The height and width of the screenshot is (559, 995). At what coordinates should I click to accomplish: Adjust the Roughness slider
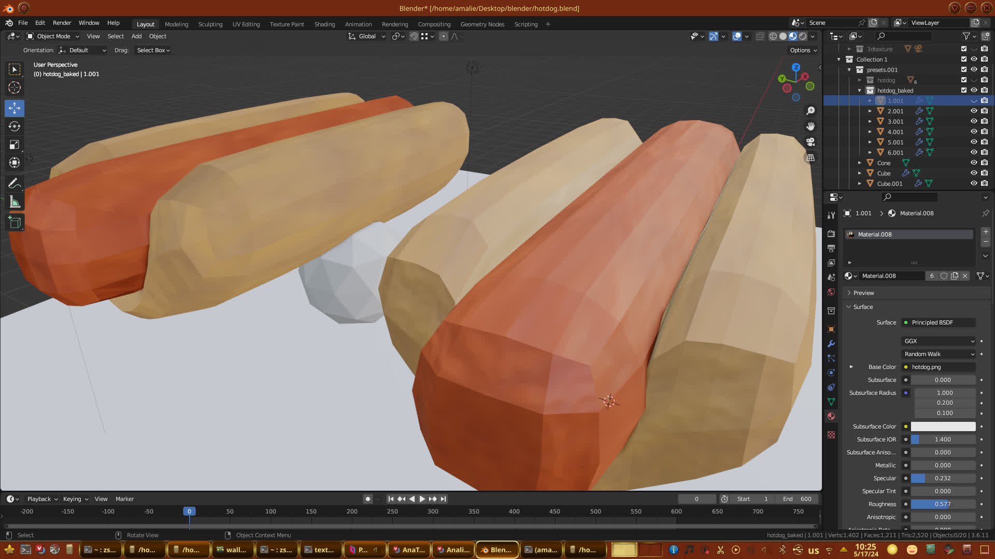pos(943,504)
